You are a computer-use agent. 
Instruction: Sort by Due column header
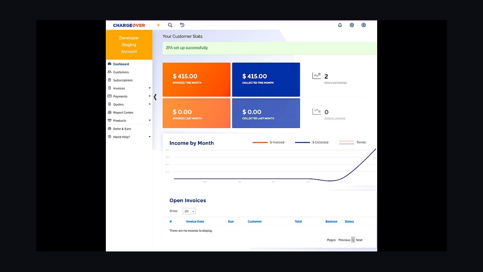point(231,222)
